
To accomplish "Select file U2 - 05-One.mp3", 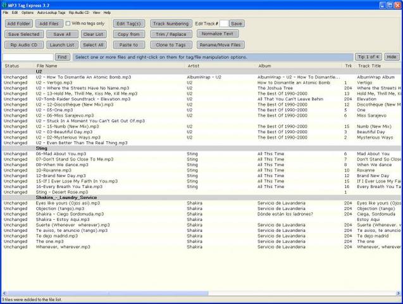I will point(54,110).
